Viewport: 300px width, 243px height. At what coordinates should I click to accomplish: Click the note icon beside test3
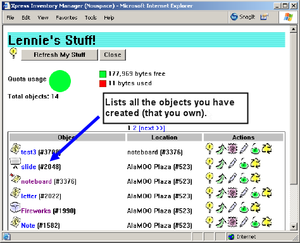(x=15, y=148)
